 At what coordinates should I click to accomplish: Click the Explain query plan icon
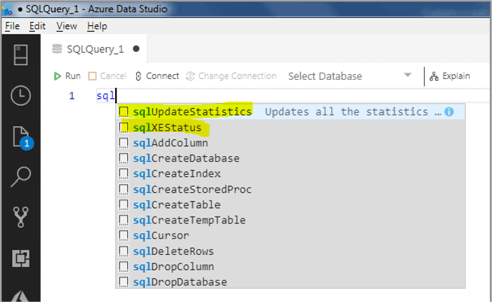tap(450, 76)
